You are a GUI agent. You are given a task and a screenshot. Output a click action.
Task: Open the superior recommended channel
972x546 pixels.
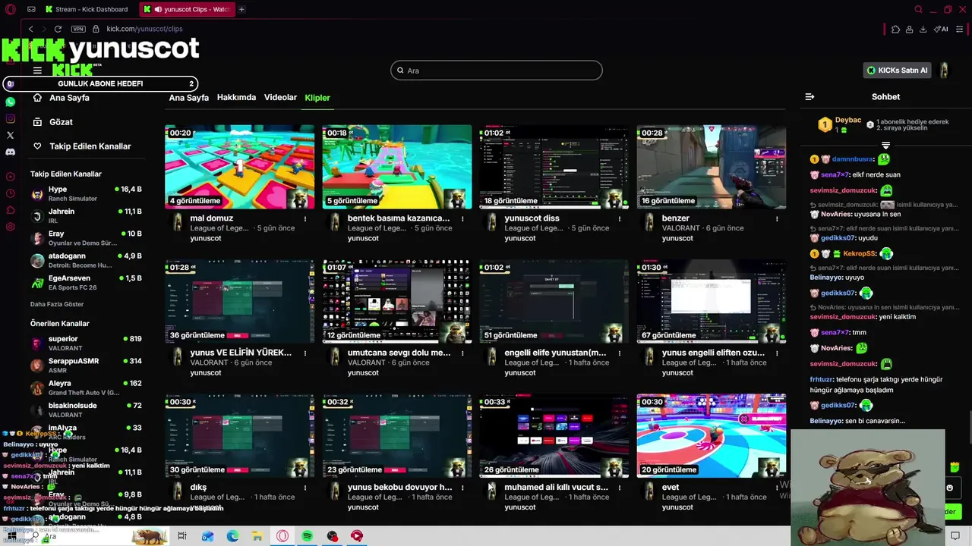(86, 344)
